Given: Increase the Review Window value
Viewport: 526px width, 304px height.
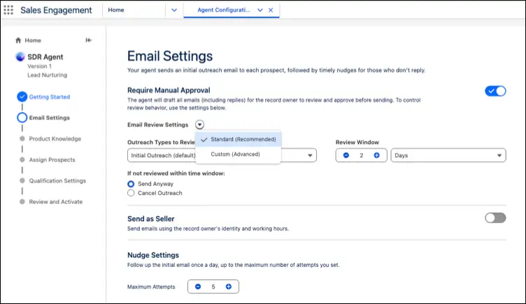Looking at the screenshot, I should click(377, 155).
